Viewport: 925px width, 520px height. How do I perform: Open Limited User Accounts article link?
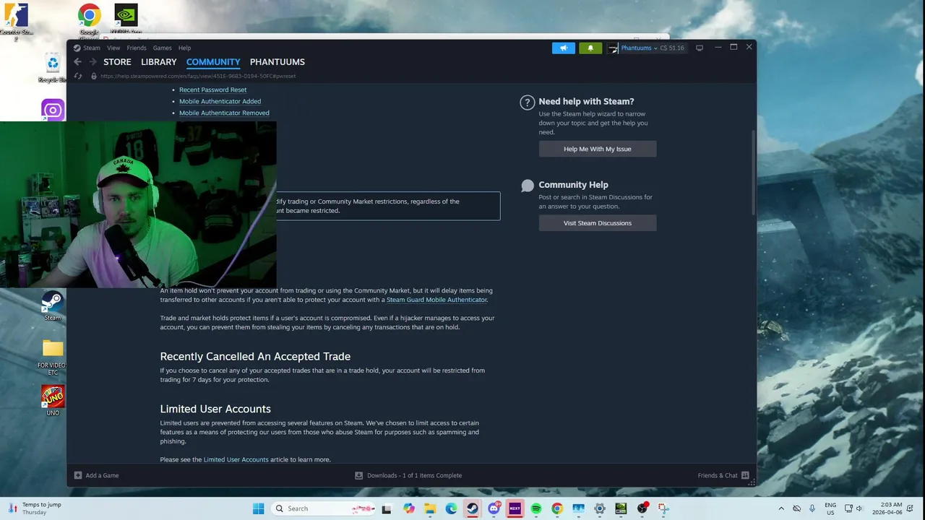point(236,459)
